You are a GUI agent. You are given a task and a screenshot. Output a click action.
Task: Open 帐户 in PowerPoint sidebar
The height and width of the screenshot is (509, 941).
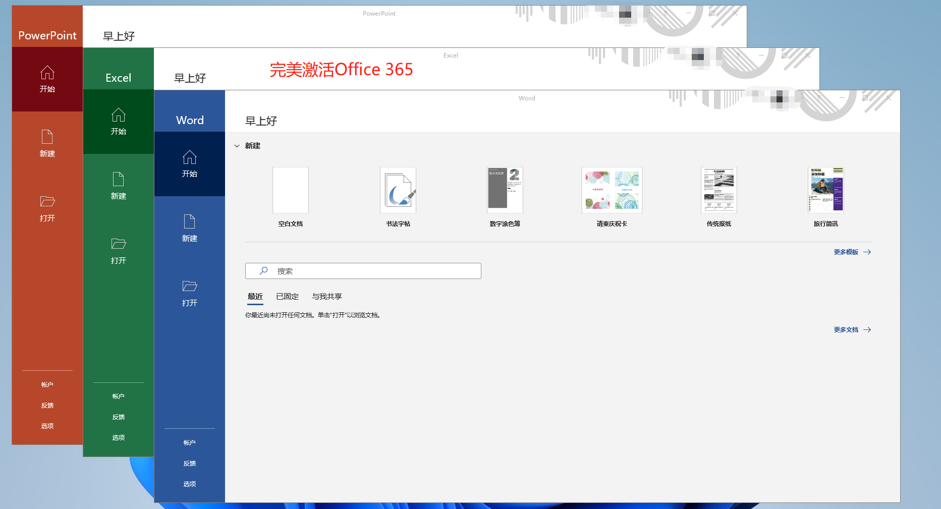[47, 384]
